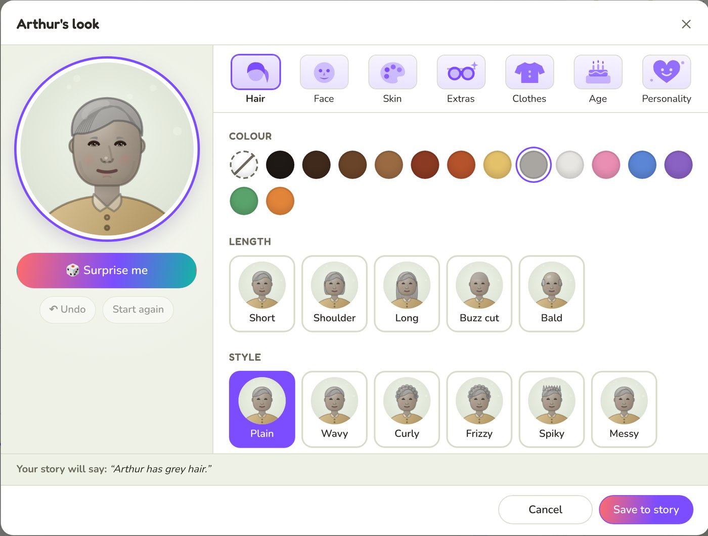Select the Shoulder hair length

click(334, 294)
